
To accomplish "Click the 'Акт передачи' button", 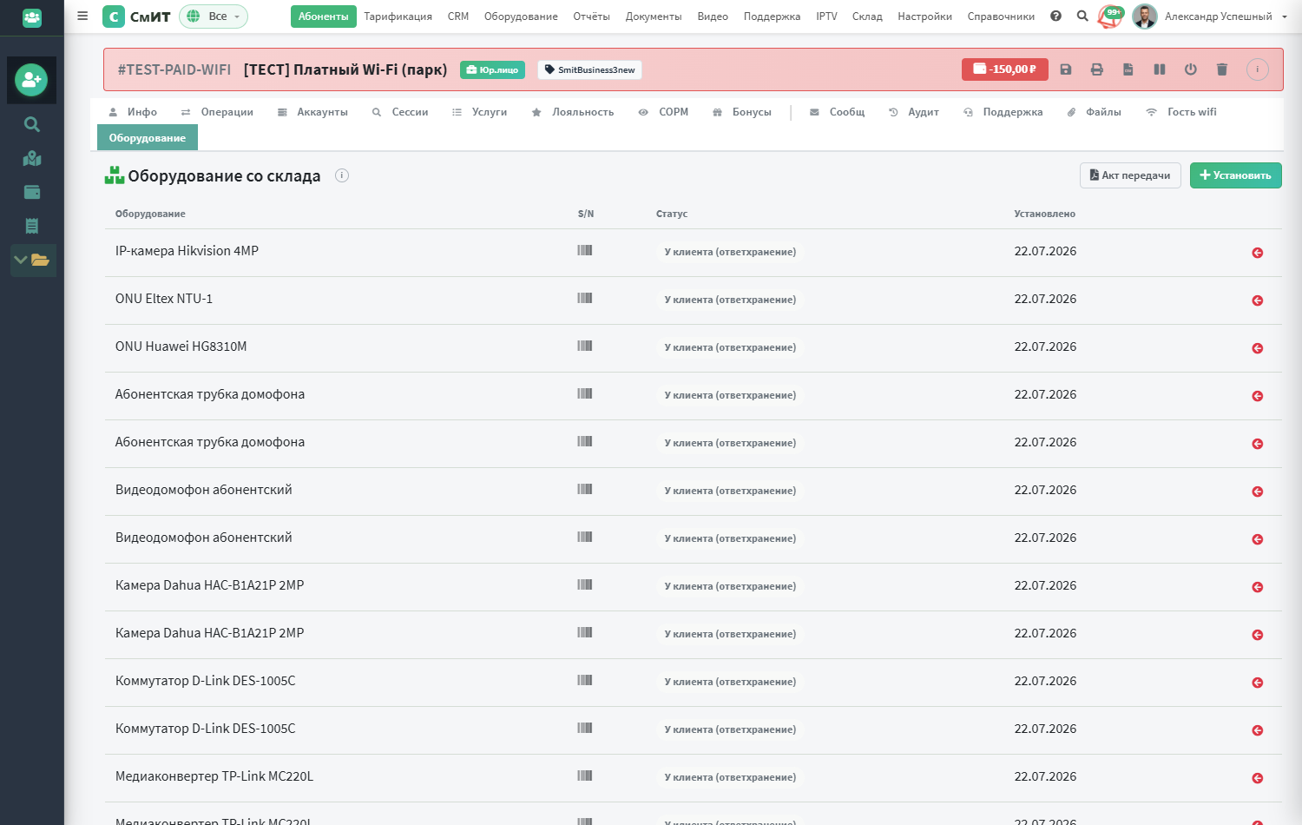I will click(x=1130, y=175).
